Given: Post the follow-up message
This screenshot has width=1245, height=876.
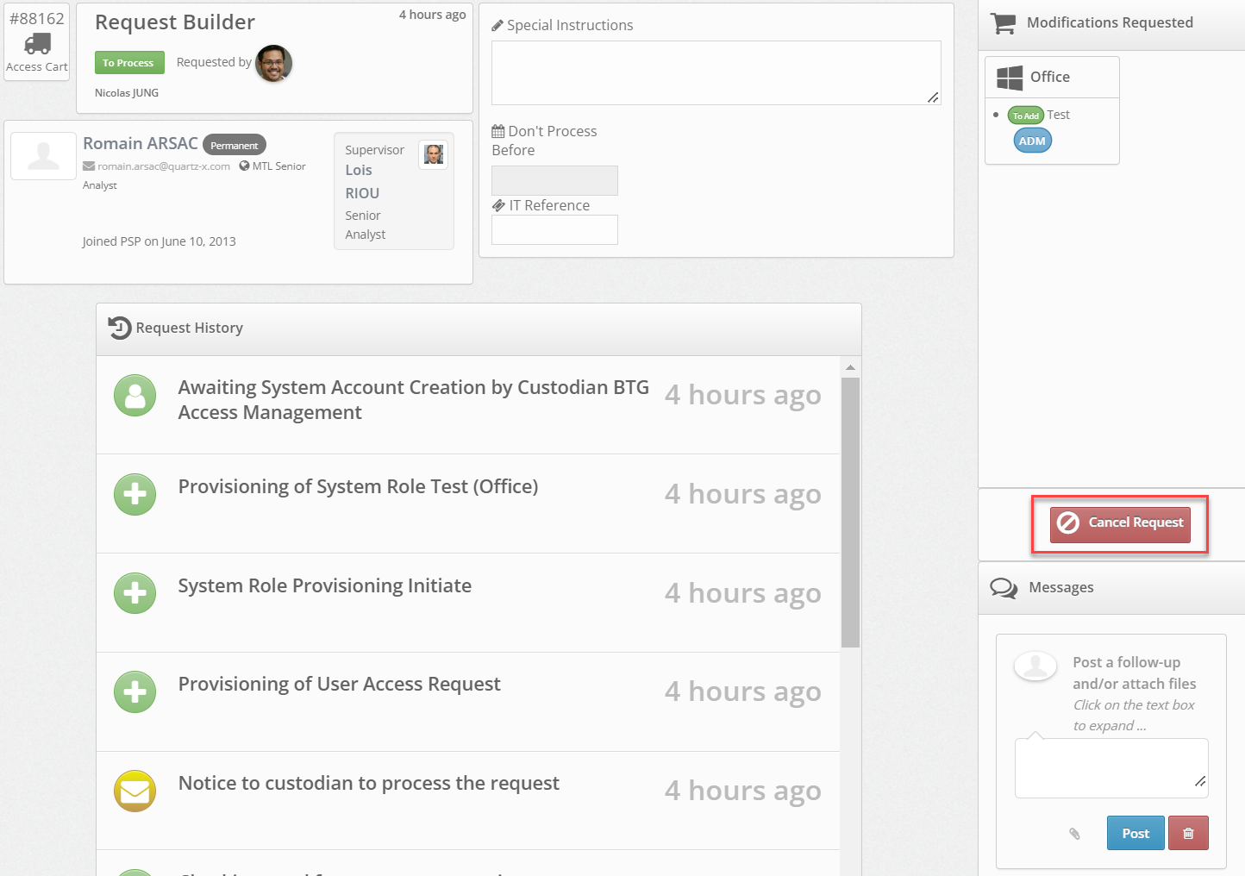Looking at the screenshot, I should point(1135,833).
